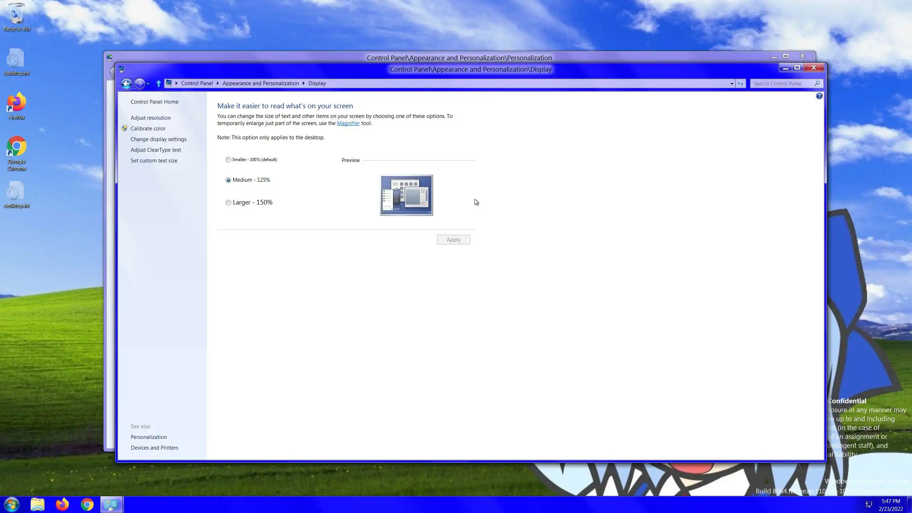This screenshot has height=513, width=912.
Task: Launch Firefox from the taskbar
Action: click(62, 504)
